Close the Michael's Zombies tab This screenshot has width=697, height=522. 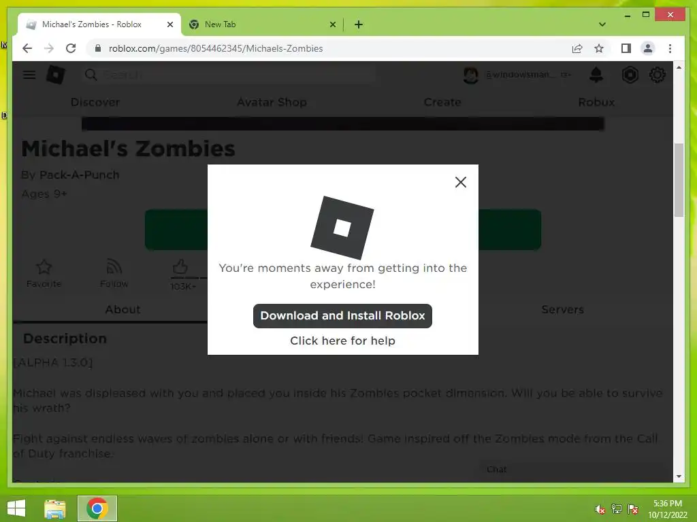click(x=169, y=24)
